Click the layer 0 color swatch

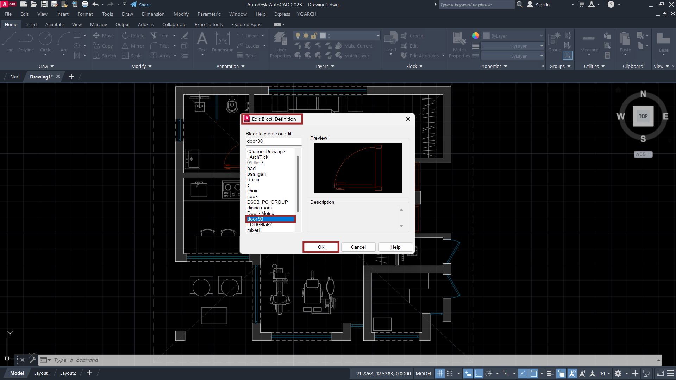[x=323, y=36]
